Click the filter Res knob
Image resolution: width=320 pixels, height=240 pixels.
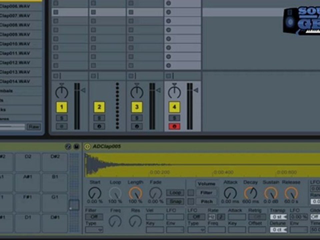tap(135, 221)
